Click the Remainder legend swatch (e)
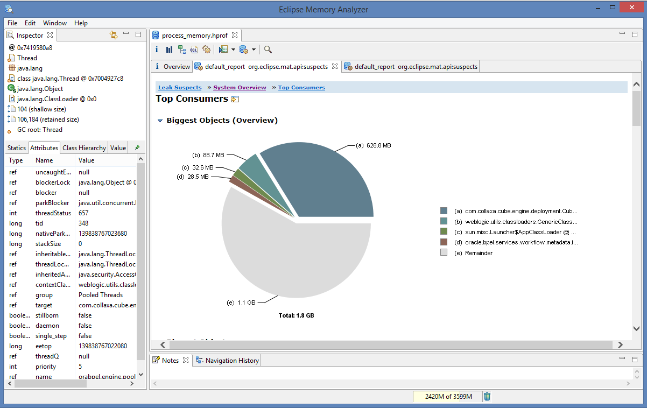 [444, 253]
